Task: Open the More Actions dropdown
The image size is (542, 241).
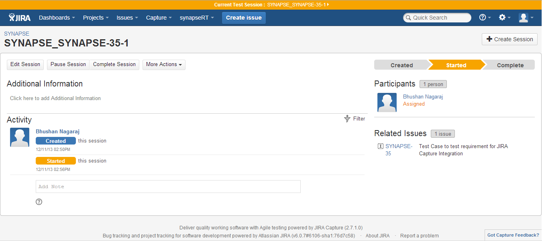Action: (164, 64)
